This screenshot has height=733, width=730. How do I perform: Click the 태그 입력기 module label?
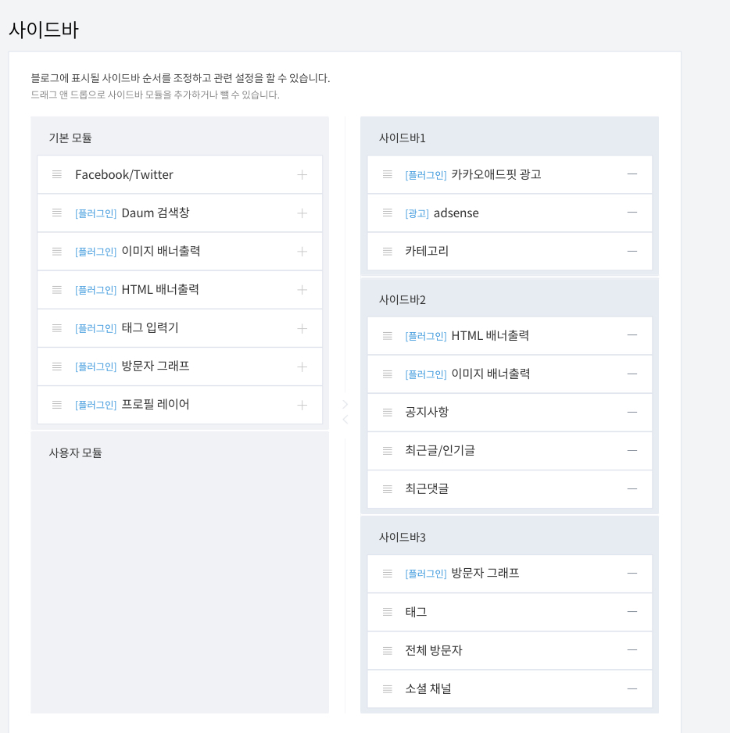click(x=150, y=327)
